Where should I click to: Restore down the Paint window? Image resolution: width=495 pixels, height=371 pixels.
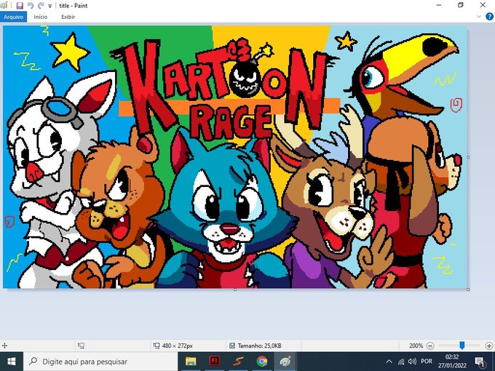(x=461, y=5)
